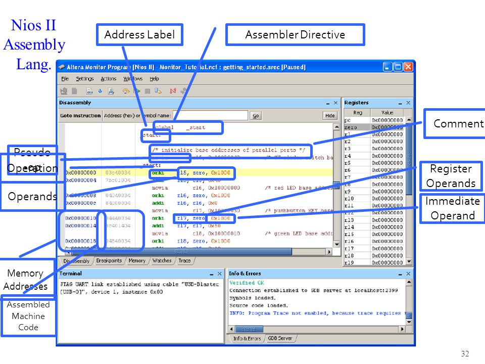Switch to the Watches tab

click(162, 261)
